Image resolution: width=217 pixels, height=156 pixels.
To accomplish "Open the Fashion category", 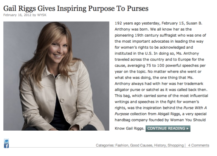I will point(122,145).
